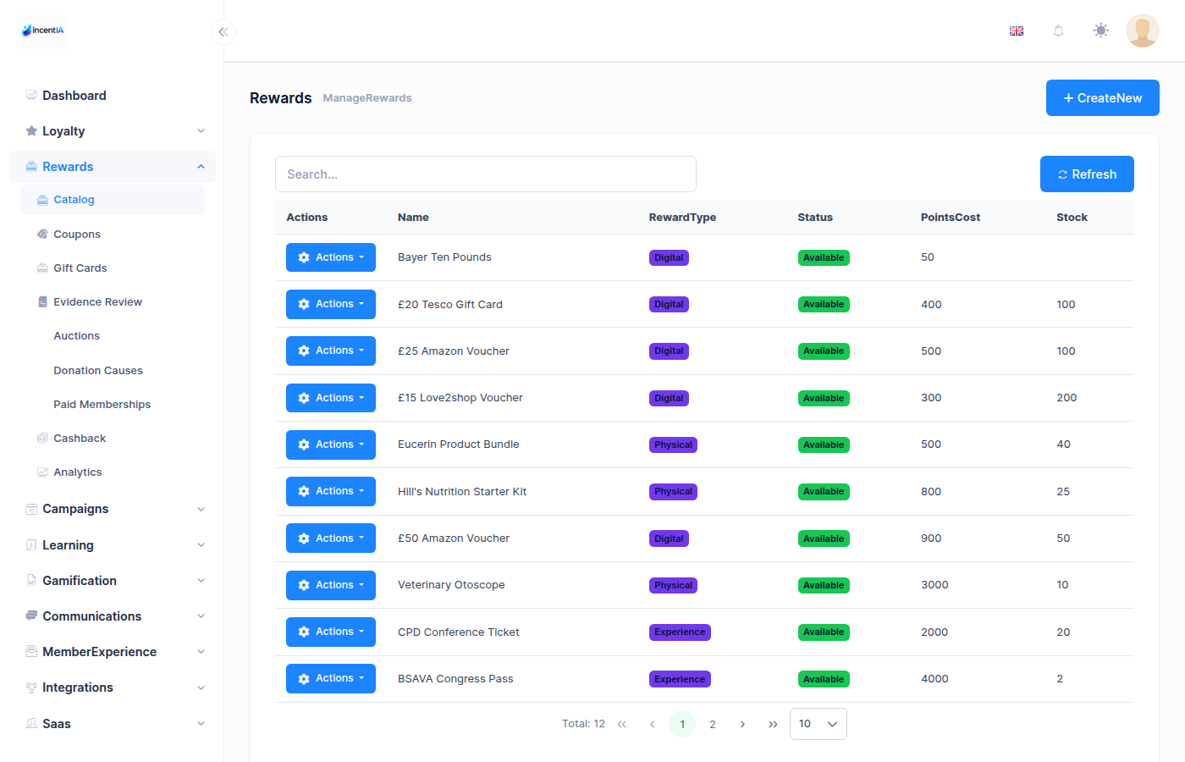Click the Campaigns sidebar icon
The width and height of the screenshot is (1185, 762).
click(31, 509)
